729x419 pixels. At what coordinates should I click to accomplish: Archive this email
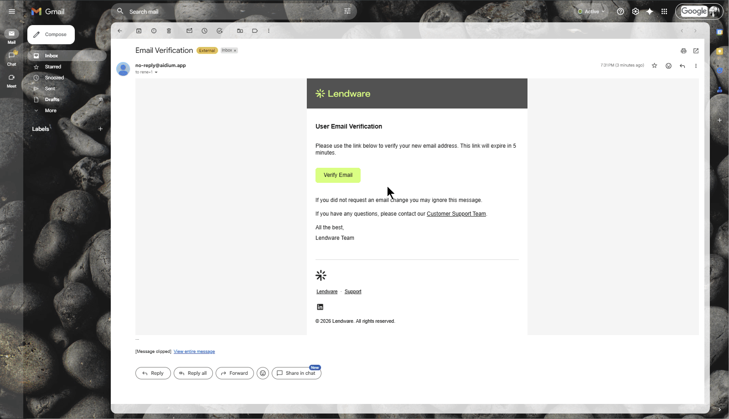coord(139,31)
